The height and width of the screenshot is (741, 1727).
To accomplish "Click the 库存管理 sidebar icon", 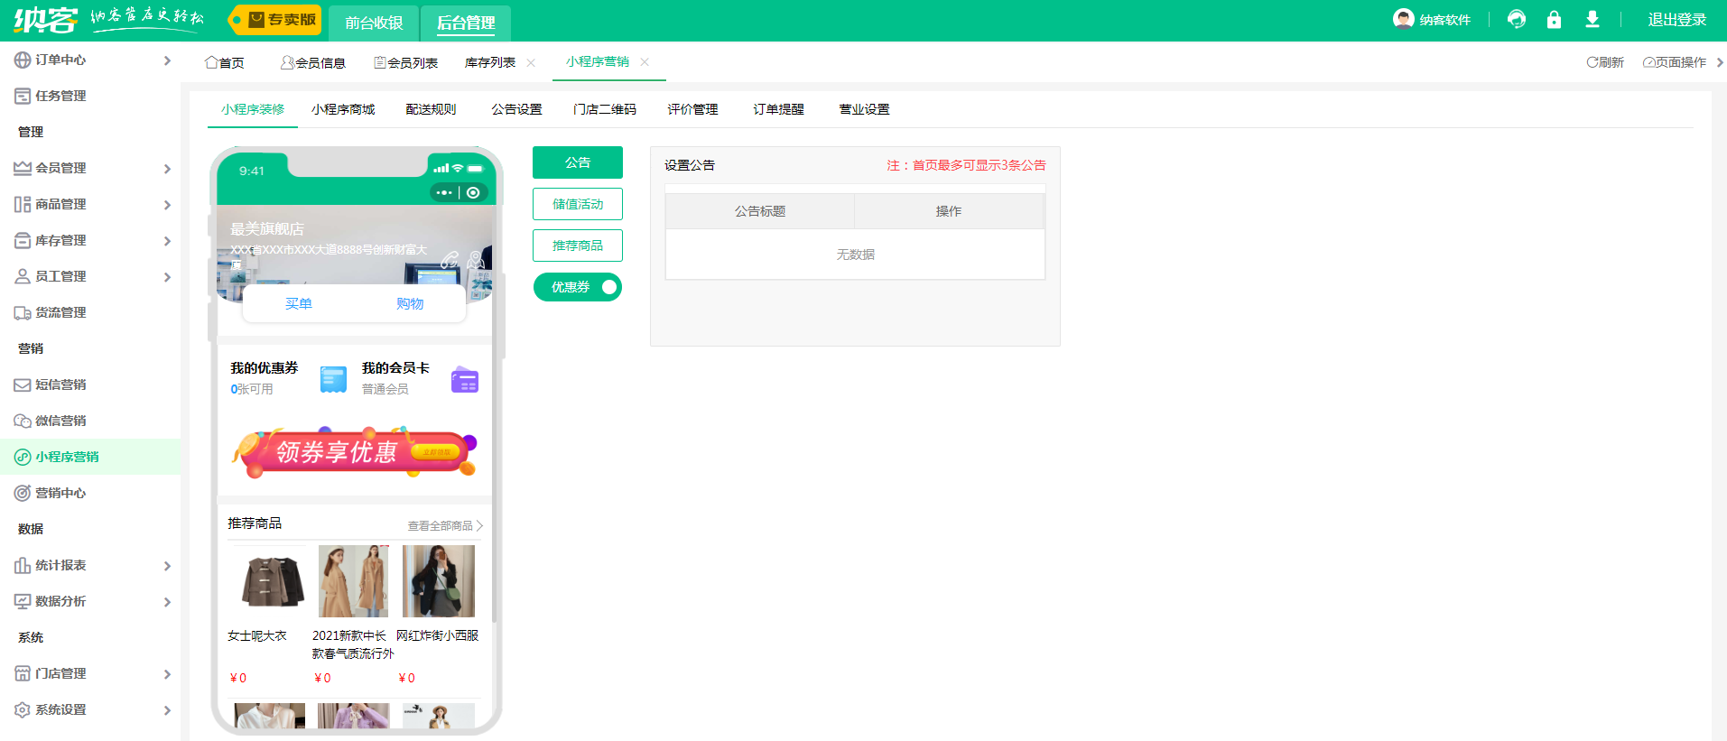I will 23,240.
